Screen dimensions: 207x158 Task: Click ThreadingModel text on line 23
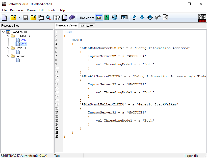click(x=118, y=121)
